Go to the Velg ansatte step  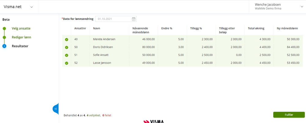point(21,28)
